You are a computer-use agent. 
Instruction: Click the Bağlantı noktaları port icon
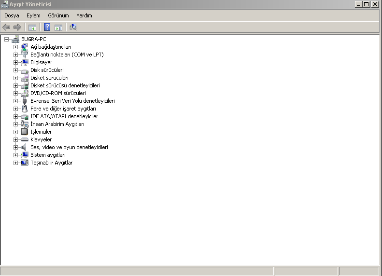24,55
